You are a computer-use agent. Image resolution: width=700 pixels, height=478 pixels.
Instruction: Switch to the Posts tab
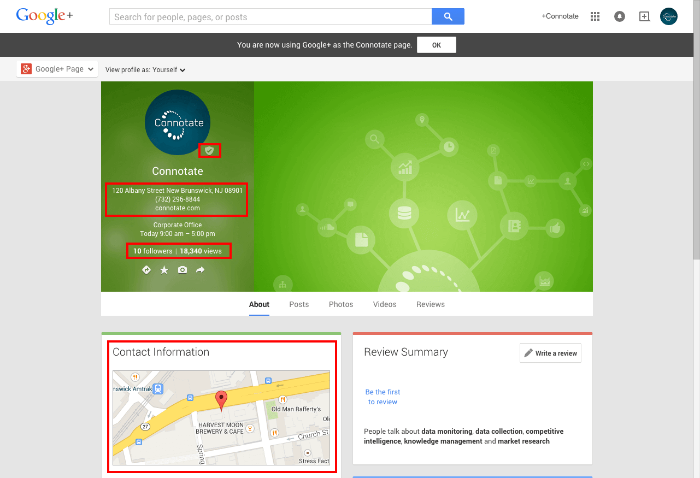(x=299, y=304)
